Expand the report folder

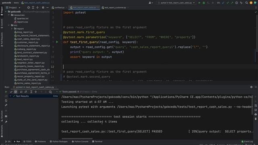coord(12,29)
